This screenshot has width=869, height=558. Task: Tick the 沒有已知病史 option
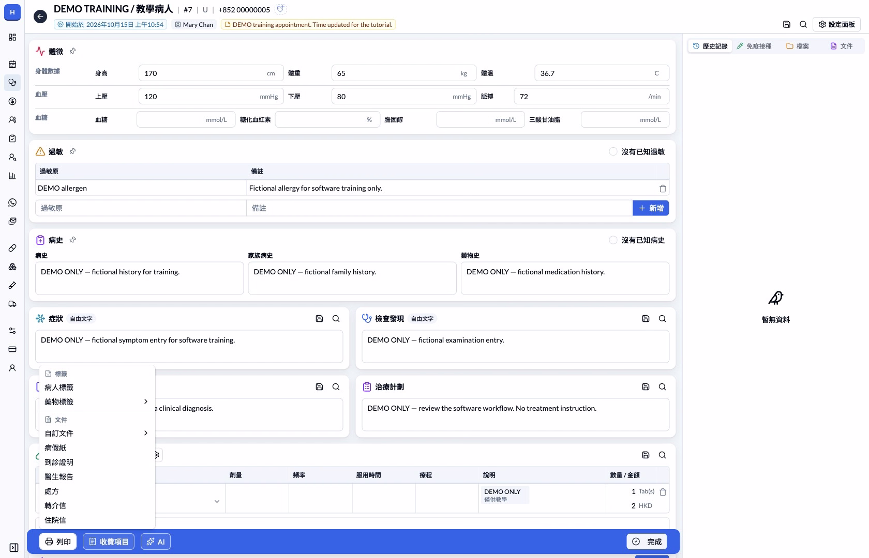(x=613, y=240)
